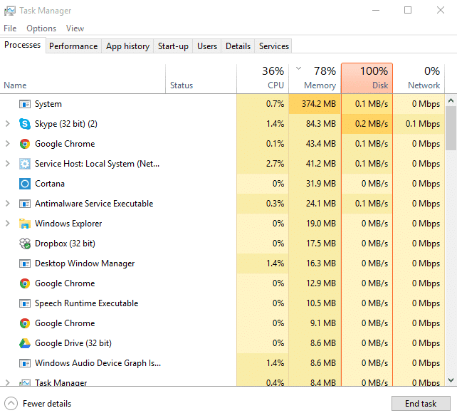Viewport: 457px width, 418px height.
Task: Click the System process icon
Action: (x=25, y=104)
